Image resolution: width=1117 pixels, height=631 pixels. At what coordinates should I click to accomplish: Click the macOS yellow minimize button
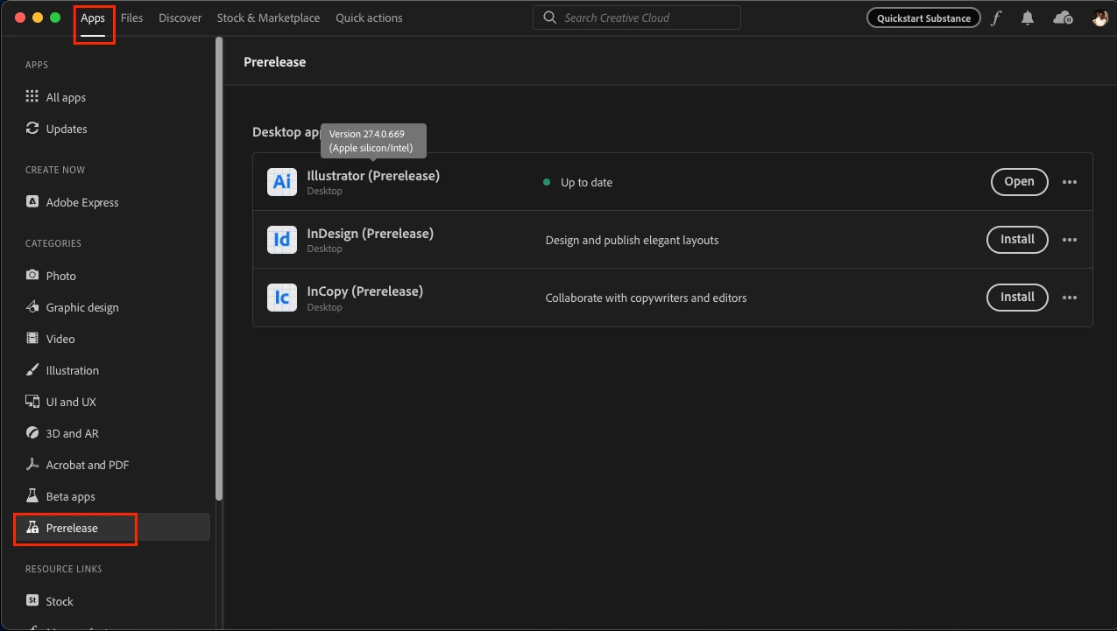pyautogui.click(x=38, y=18)
